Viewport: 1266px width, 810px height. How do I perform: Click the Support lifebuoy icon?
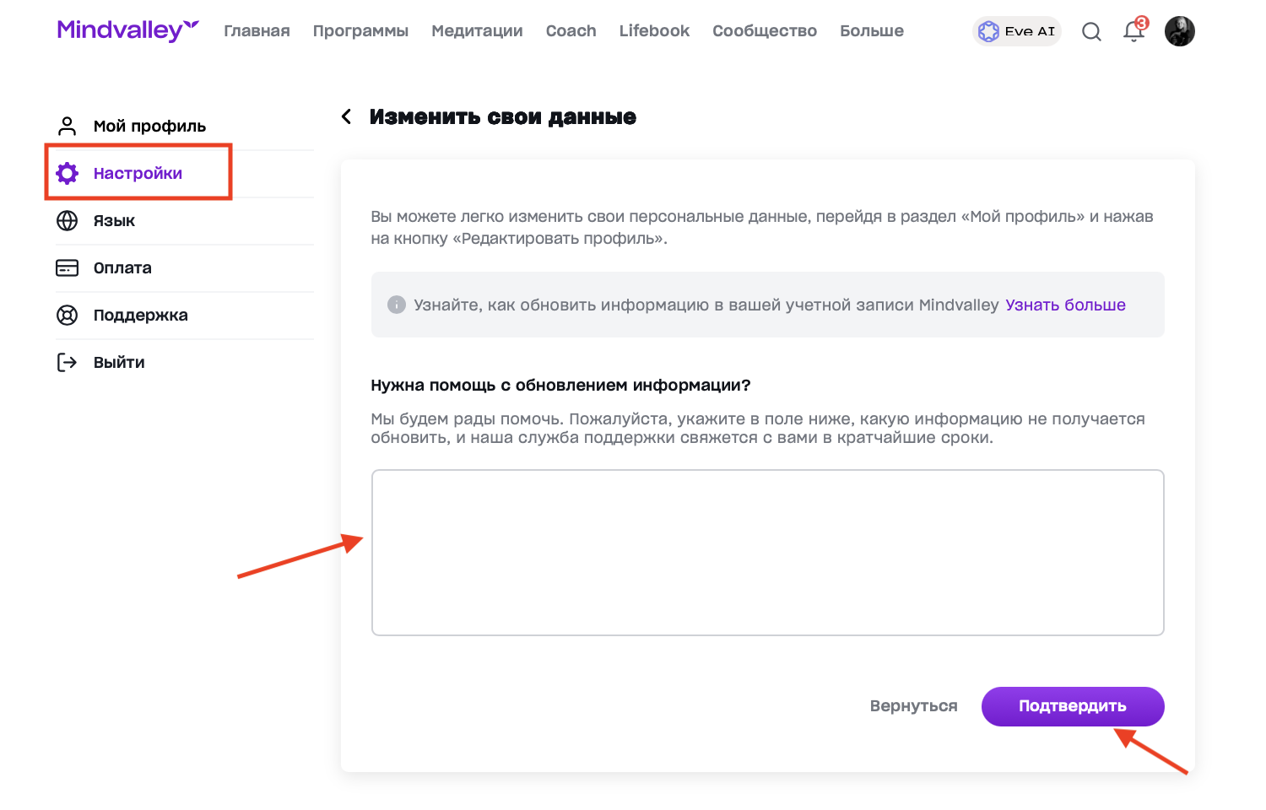pyautogui.click(x=68, y=315)
